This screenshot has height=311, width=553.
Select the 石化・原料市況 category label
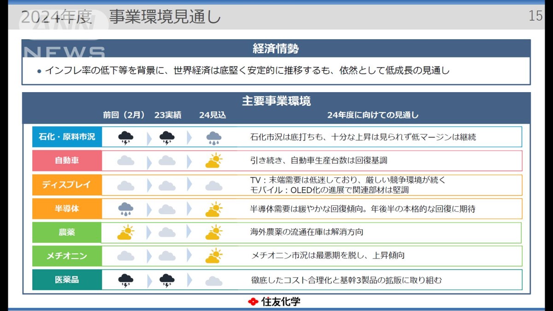pos(67,137)
